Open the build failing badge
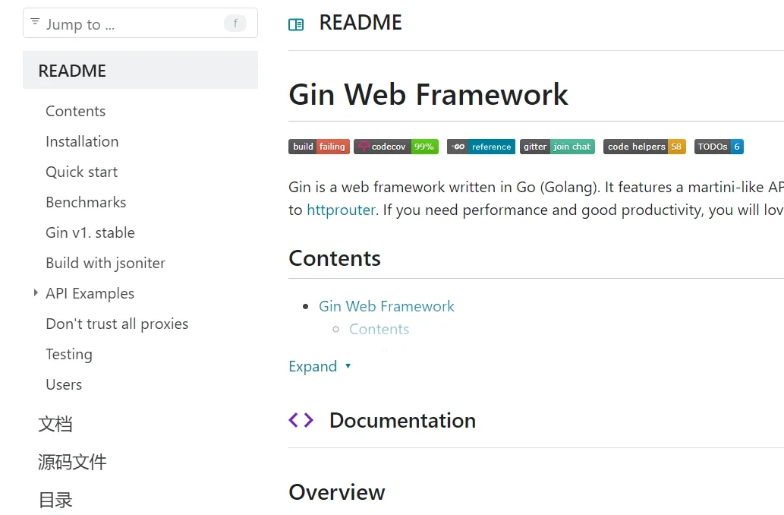The image size is (784, 515). [x=319, y=147]
